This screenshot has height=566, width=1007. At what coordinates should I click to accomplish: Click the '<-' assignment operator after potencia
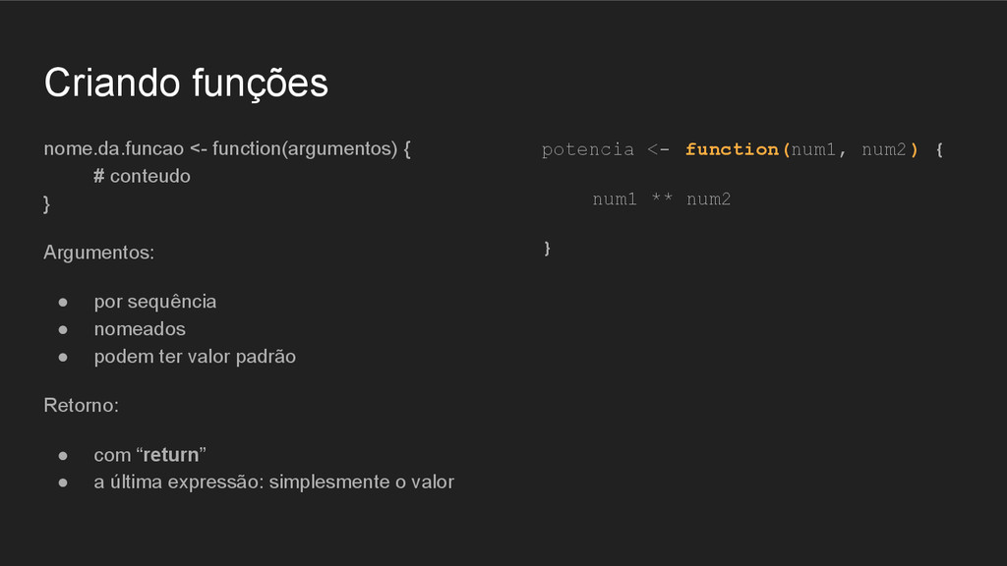tap(658, 149)
